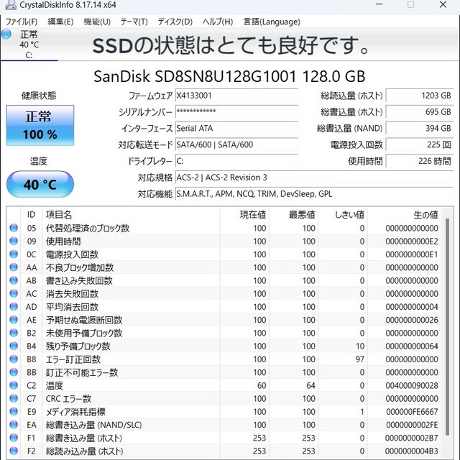The width and height of the screenshot is (460, 460).
Task: Click the blue status icon for ID B8
Action: (x=14, y=359)
